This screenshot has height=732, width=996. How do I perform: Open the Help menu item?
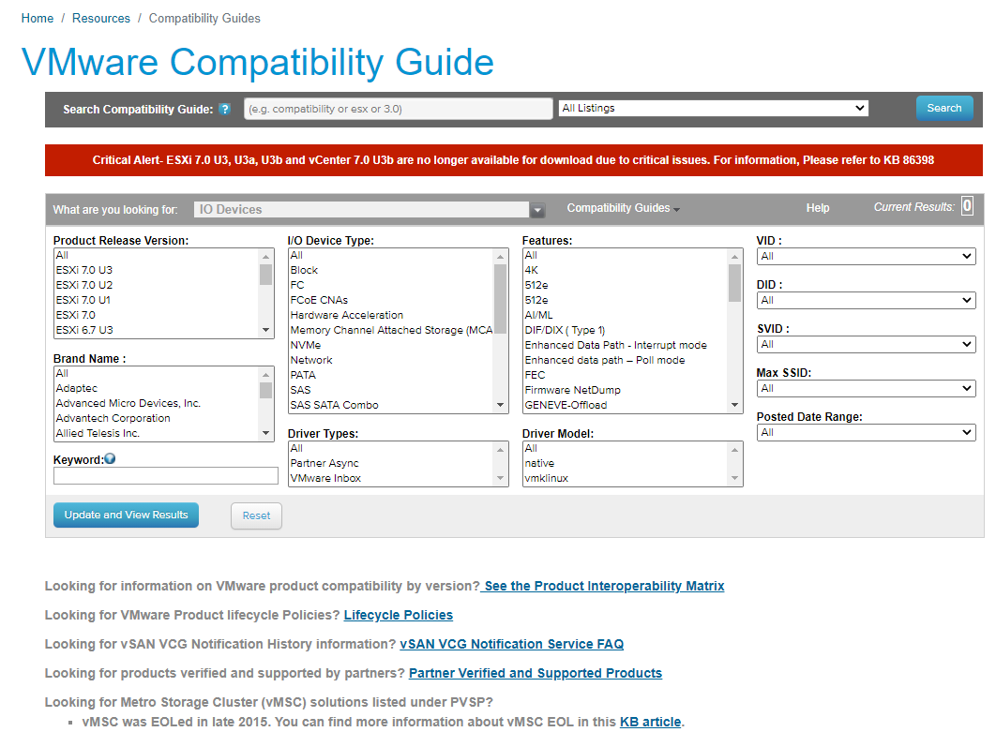click(x=818, y=208)
